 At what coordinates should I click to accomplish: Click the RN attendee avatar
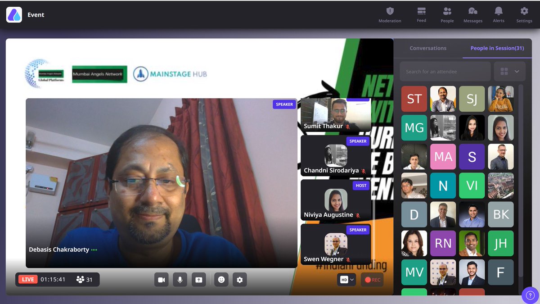[x=443, y=243]
